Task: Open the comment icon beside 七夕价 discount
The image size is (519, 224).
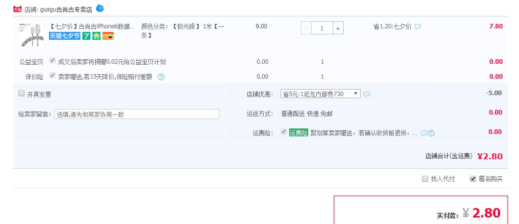Action: tap(418, 27)
